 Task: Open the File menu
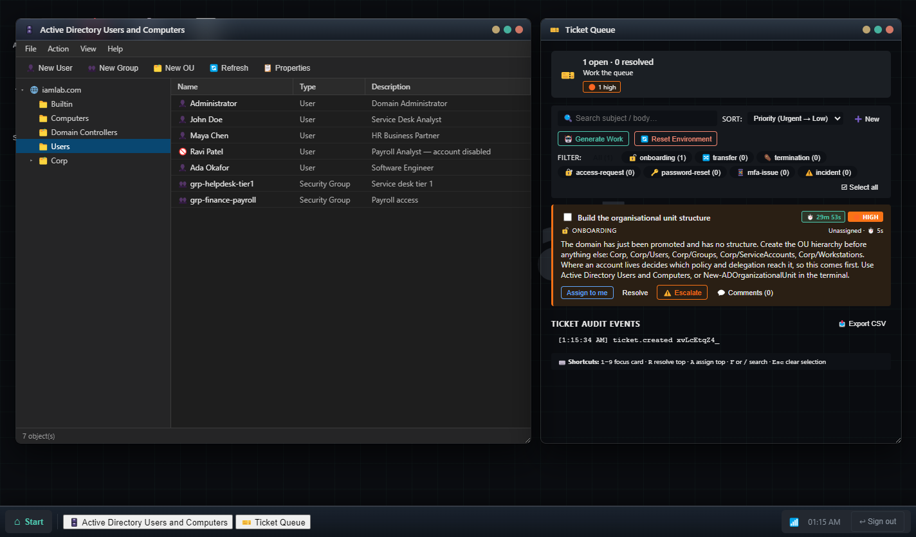point(31,49)
